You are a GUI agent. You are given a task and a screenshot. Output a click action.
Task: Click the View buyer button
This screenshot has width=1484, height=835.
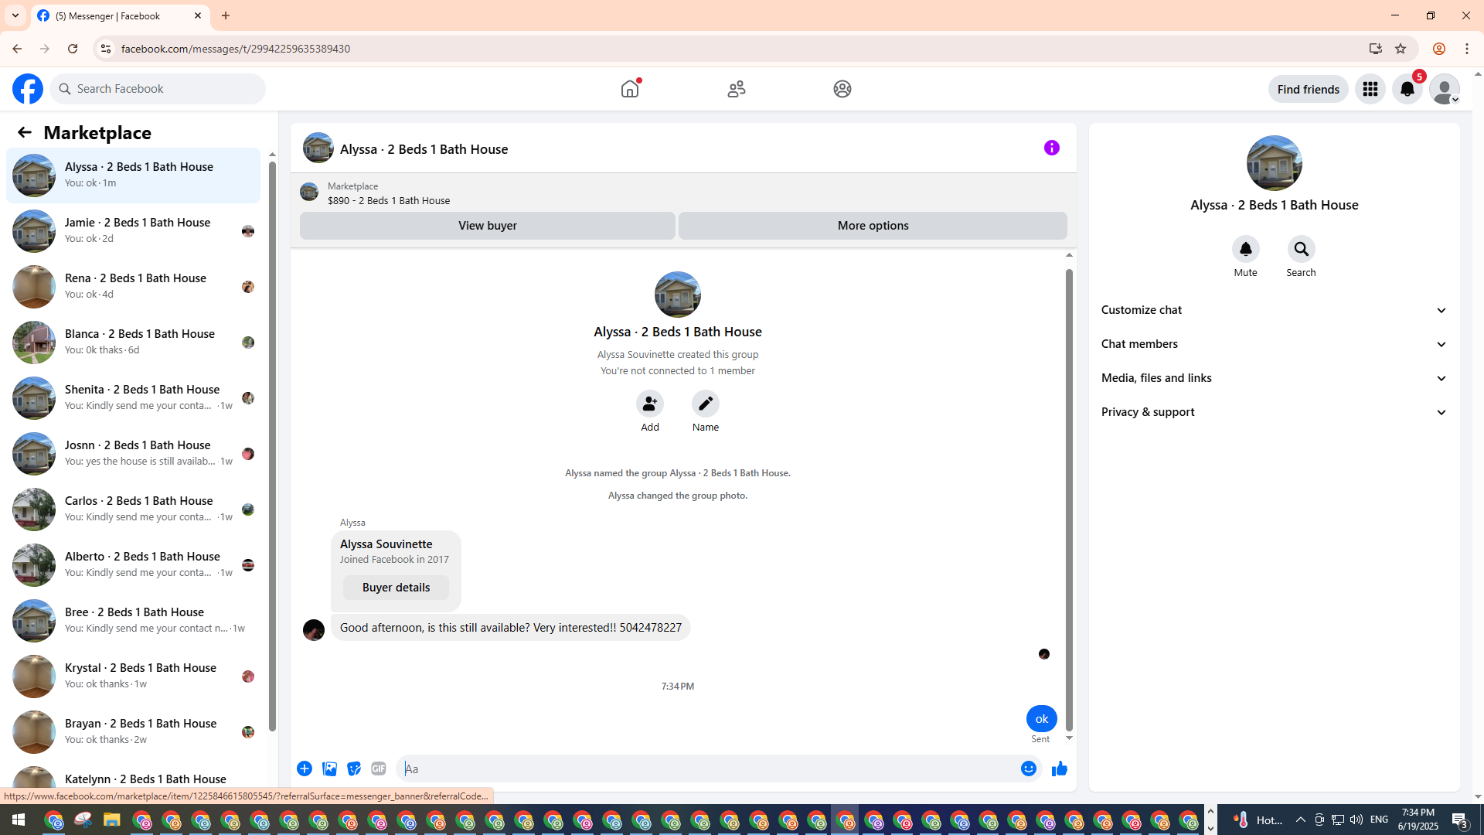pyautogui.click(x=488, y=226)
